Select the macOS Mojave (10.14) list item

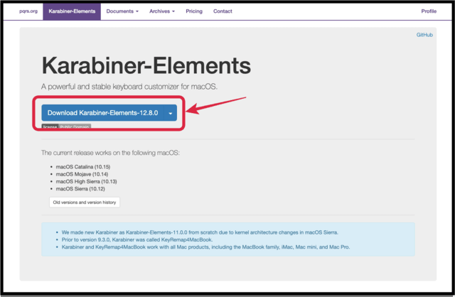[82, 174]
